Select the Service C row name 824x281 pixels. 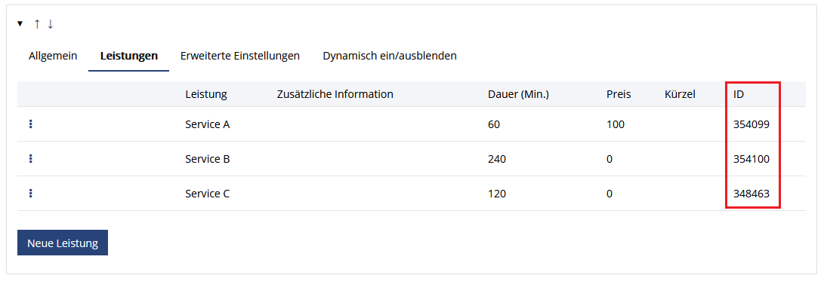coord(208,194)
